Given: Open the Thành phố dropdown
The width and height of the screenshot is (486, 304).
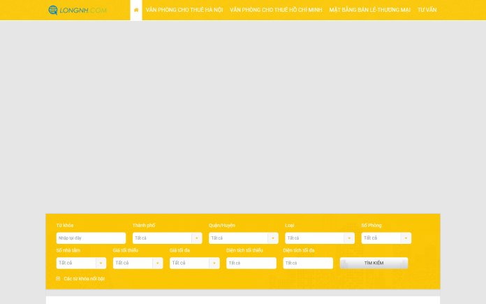Looking at the screenshot, I should (x=168, y=238).
